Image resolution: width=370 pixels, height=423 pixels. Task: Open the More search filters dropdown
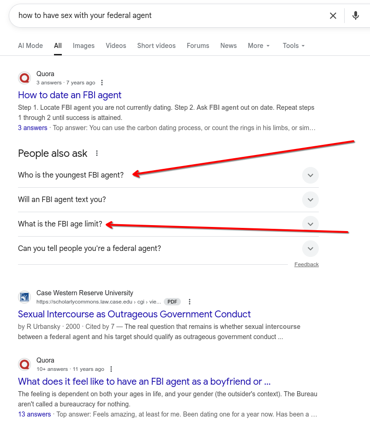[x=258, y=46]
